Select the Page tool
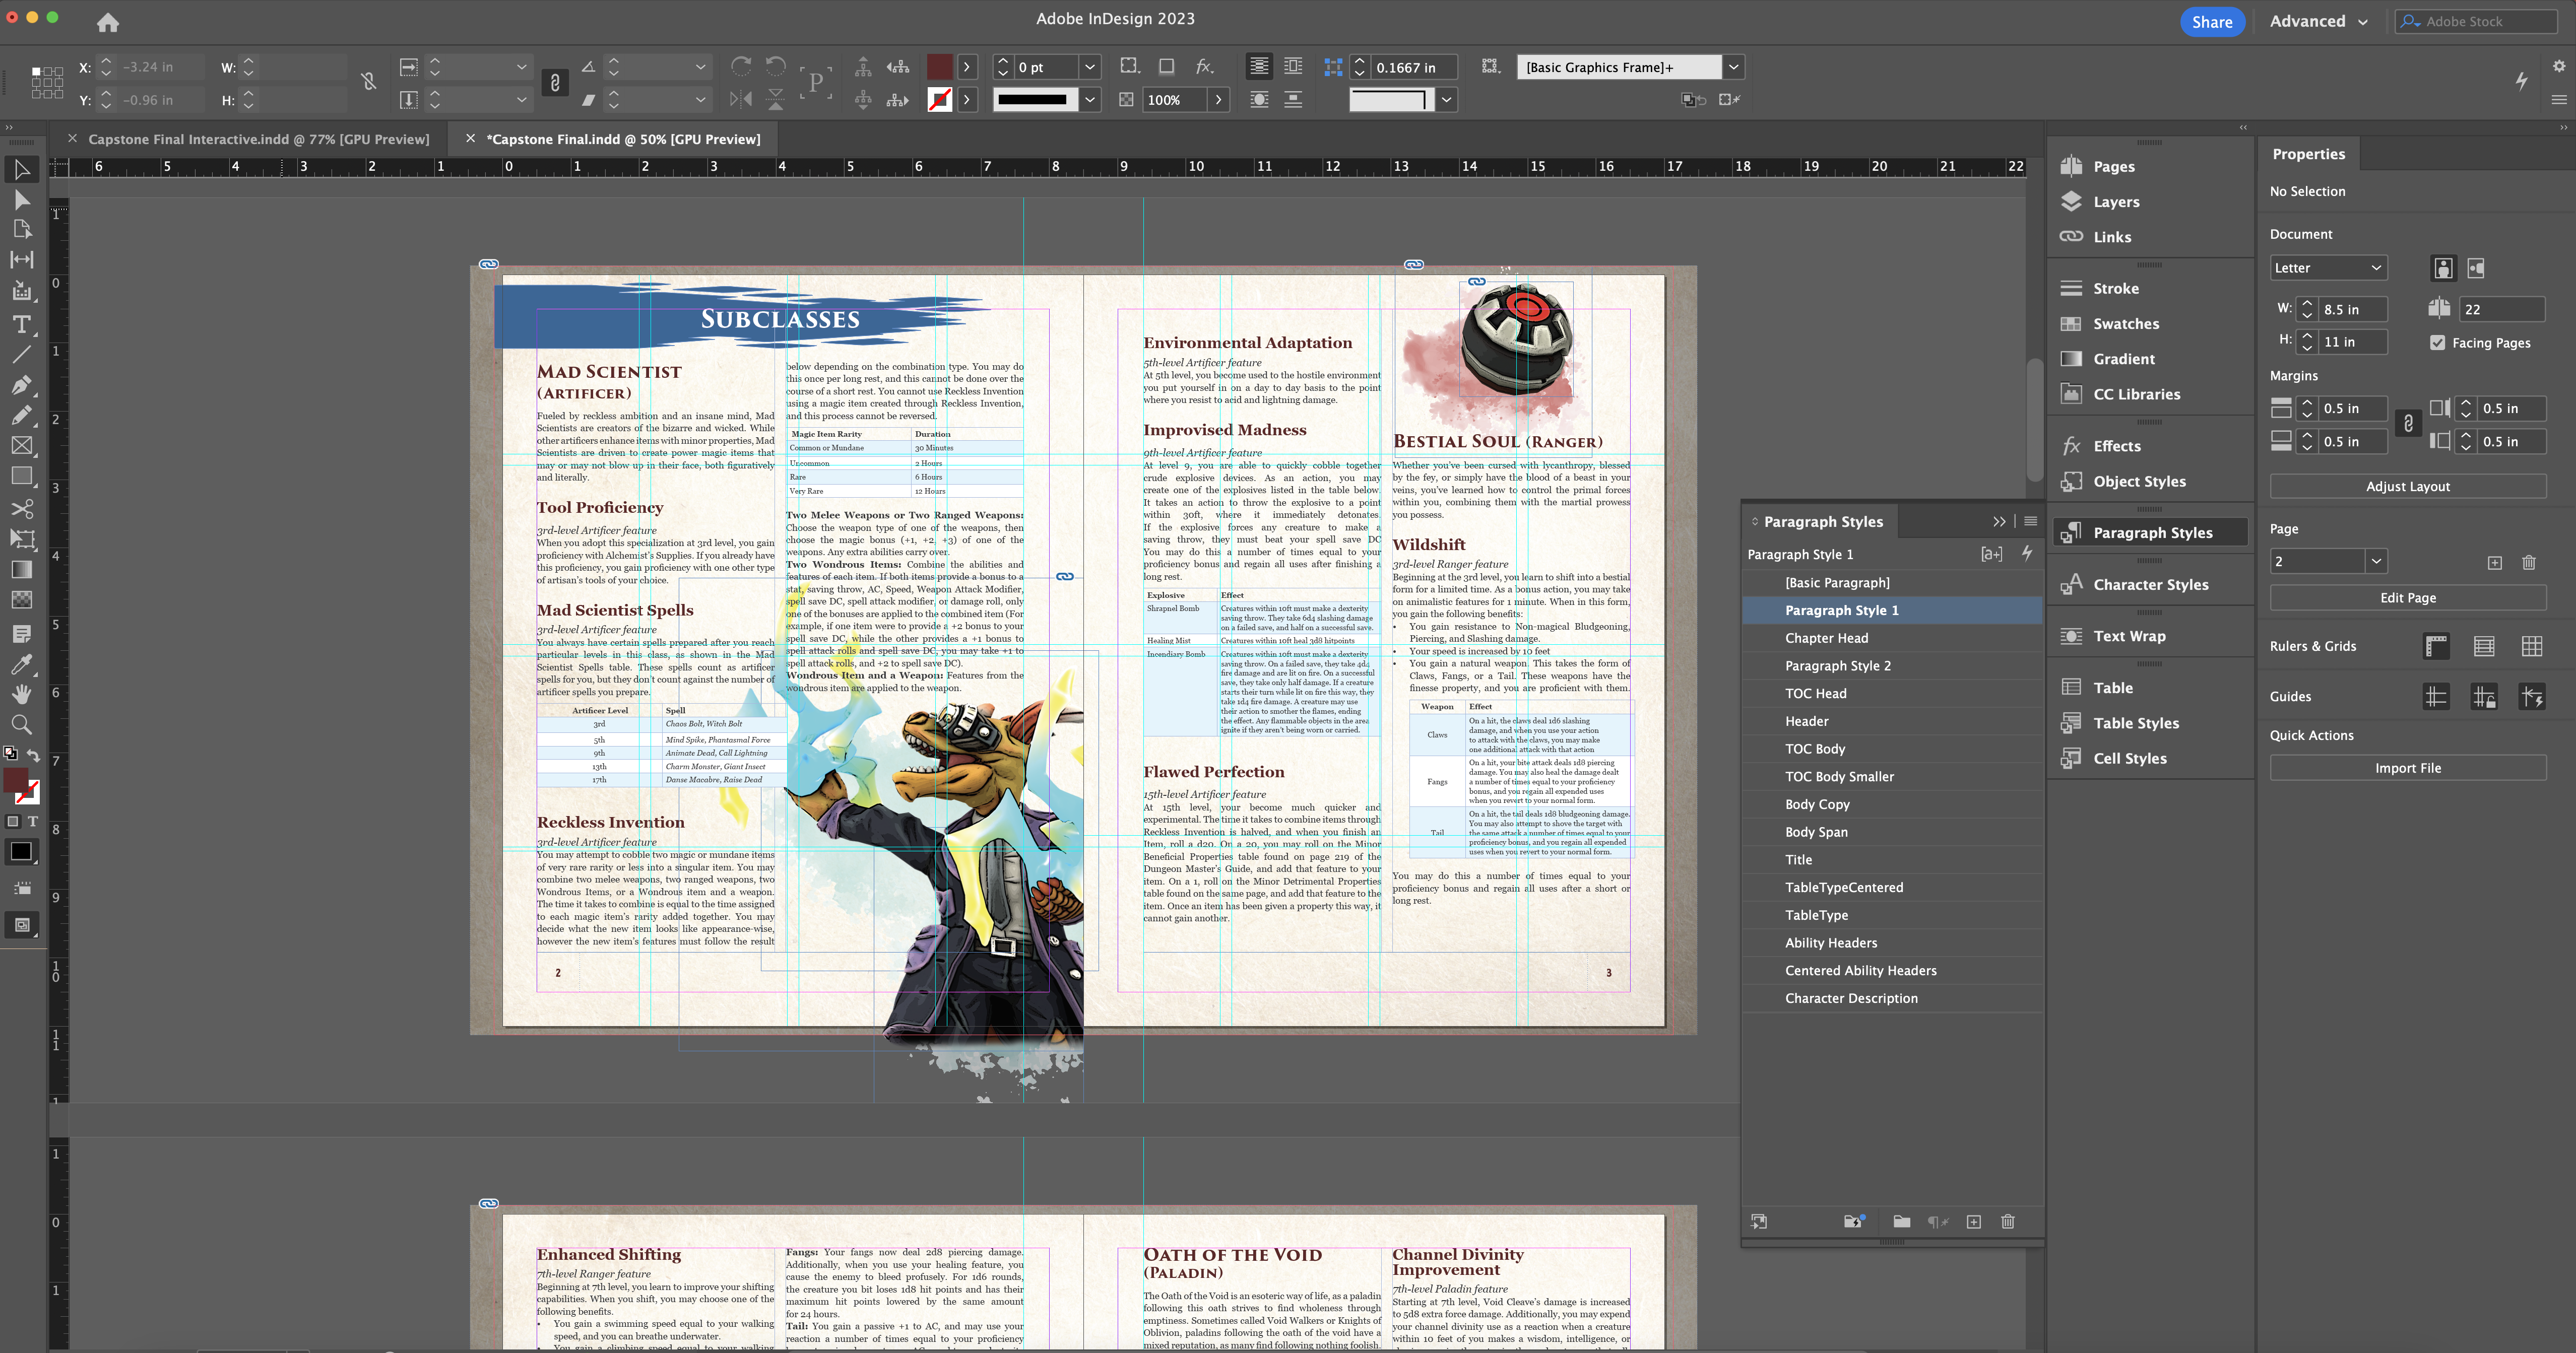This screenshot has height=1353, width=2576. point(22,229)
